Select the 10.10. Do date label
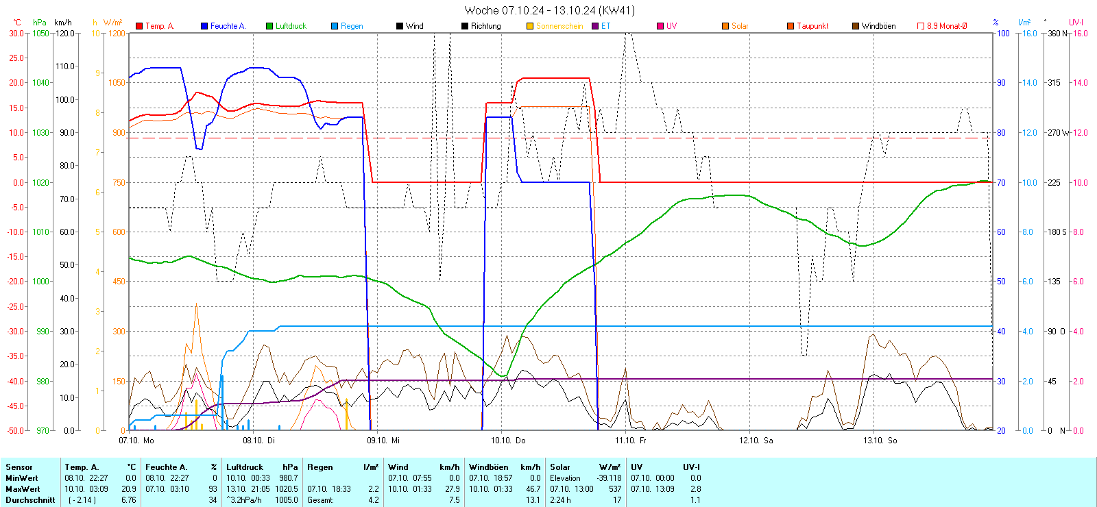The width and height of the screenshot is (1097, 507). (x=508, y=441)
